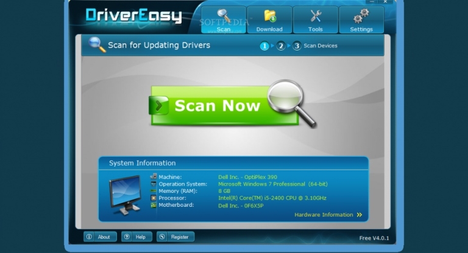468x253 pixels.
Task: Click the 'Machine:' label
Action: pyautogui.click(x=170, y=177)
